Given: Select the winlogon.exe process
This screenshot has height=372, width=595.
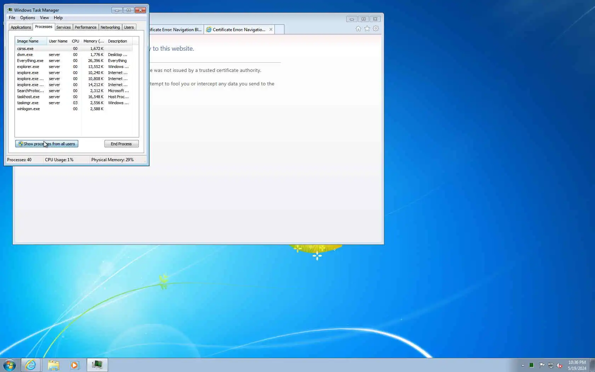Looking at the screenshot, I should click(x=74, y=109).
